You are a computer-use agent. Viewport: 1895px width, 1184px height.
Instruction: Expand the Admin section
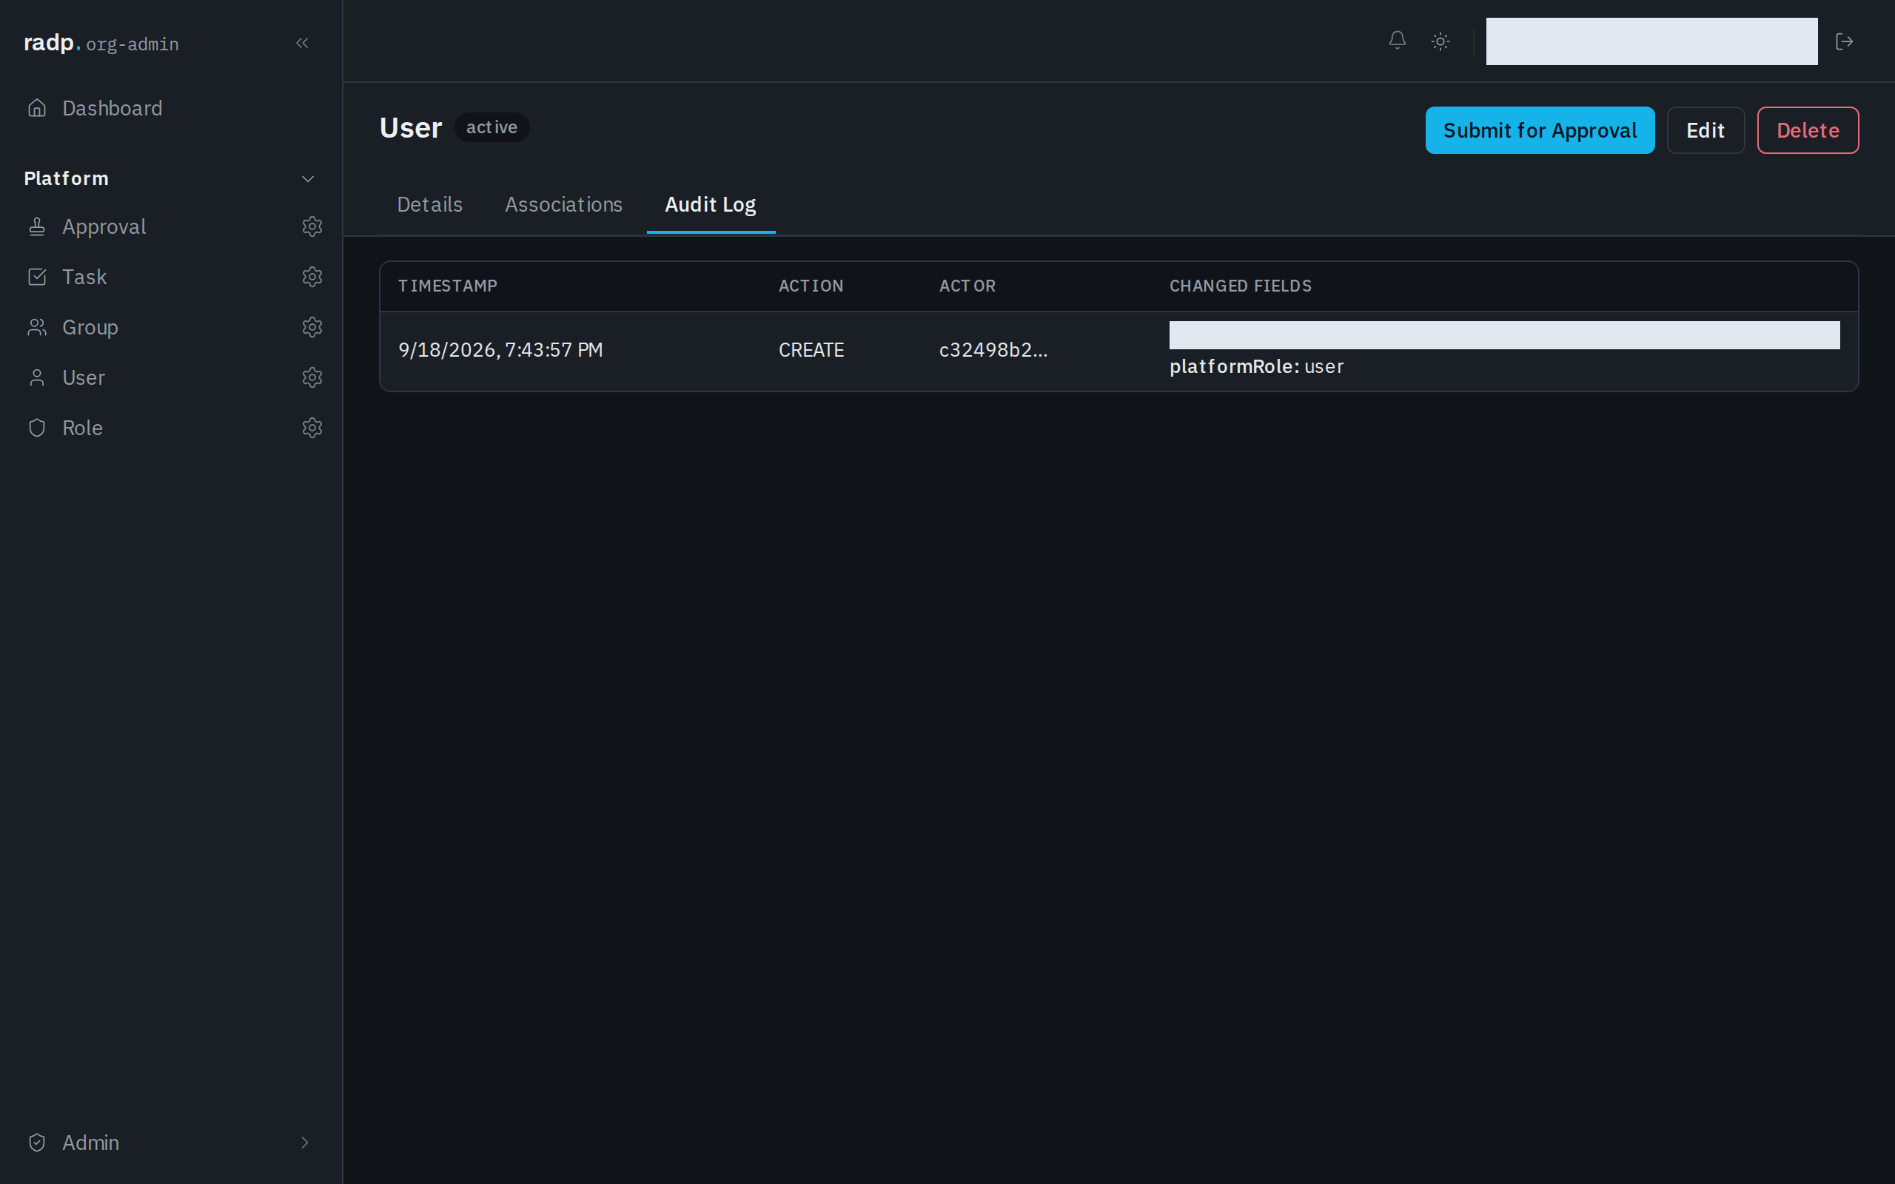coord(171,1143)
